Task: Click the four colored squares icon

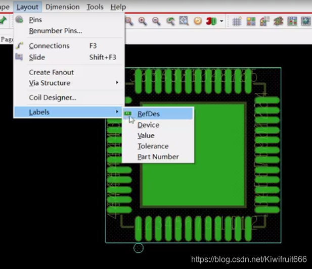Action: click(251, 21)
